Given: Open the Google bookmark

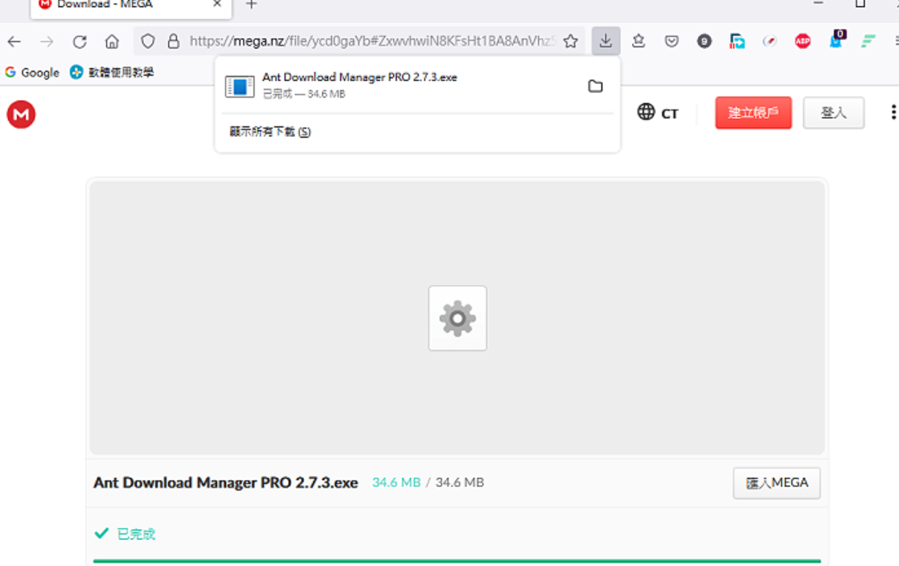Looking at the screenshot, I should [32, 72].
